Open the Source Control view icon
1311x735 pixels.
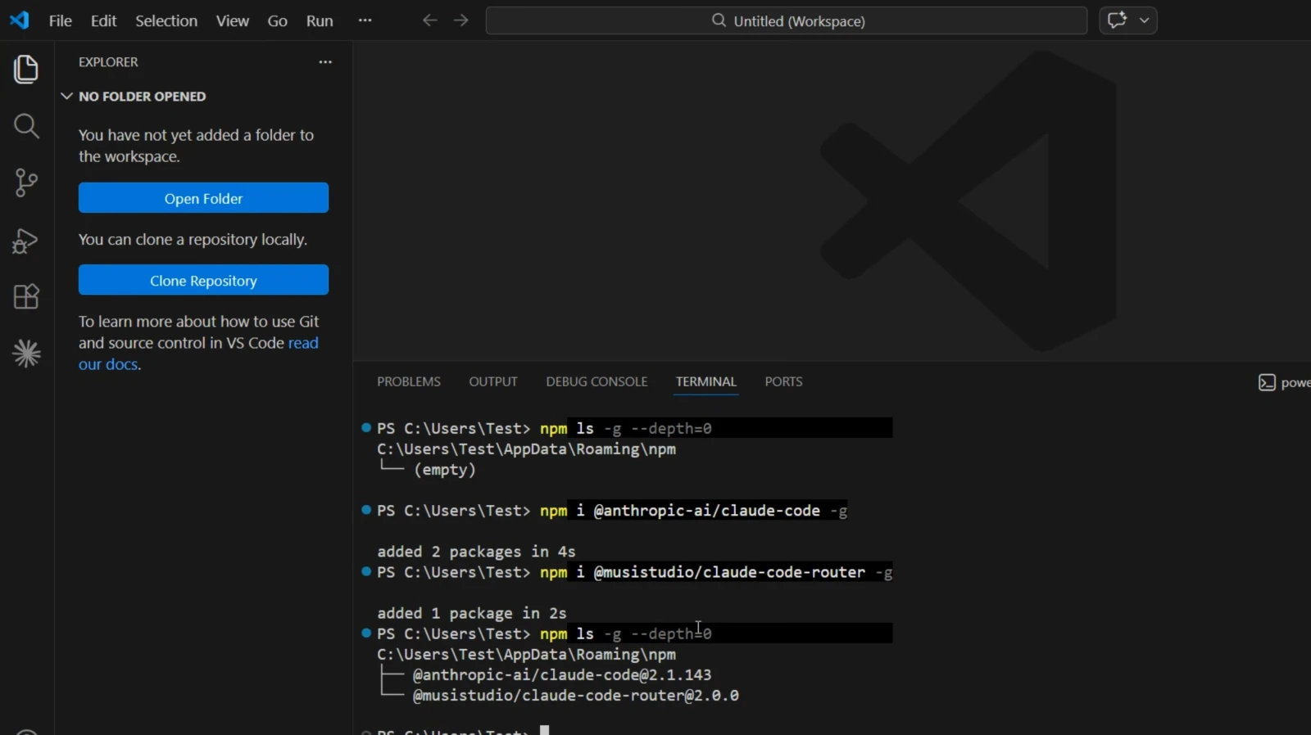point(26,183)
